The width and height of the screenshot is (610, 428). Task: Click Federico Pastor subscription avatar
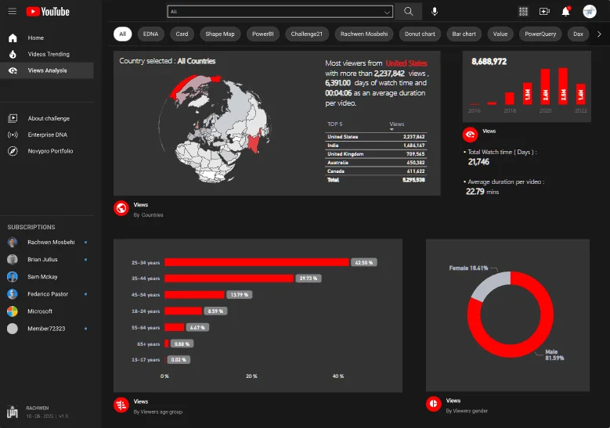(13, 294)
